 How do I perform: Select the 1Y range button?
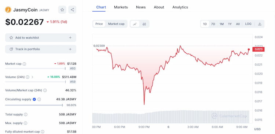pos(230,24)
